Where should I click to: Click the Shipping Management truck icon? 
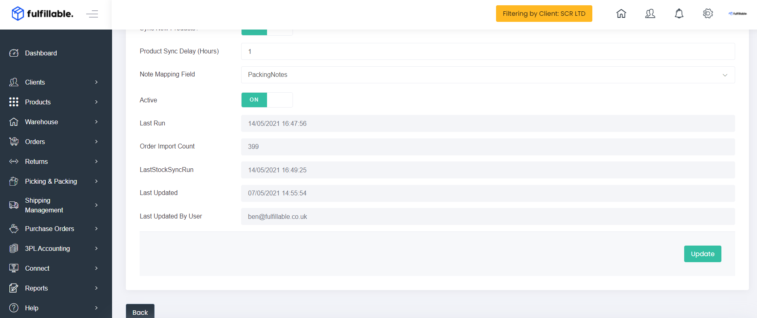tap(14, 205)
